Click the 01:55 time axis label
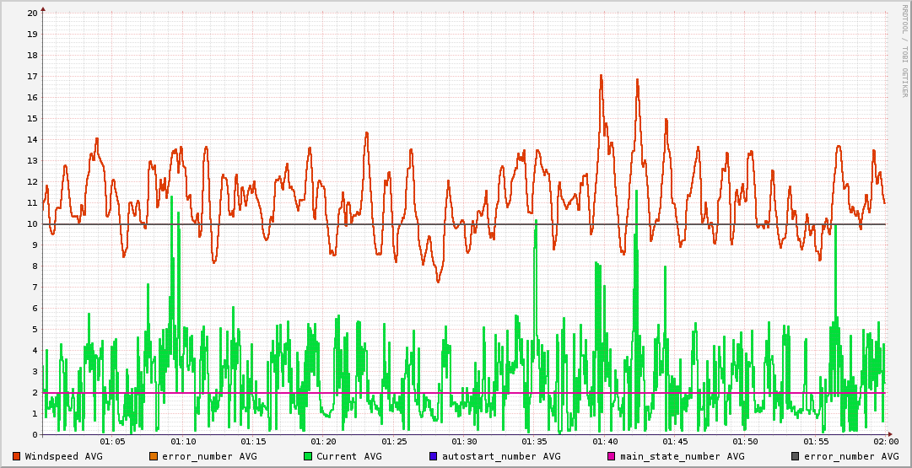The width and height of the screenshot is (912, 468). [x=816, y=442]
